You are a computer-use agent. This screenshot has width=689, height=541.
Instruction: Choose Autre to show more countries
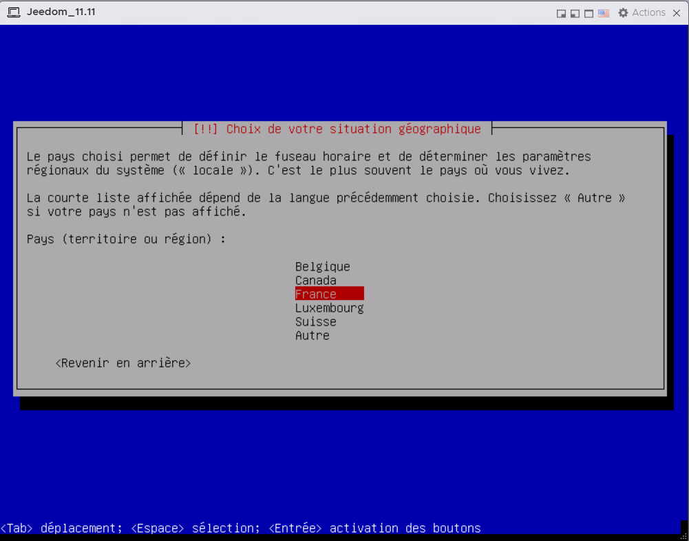312,335
